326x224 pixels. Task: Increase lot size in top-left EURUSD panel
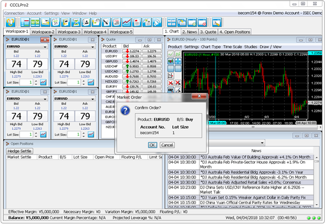36,81
